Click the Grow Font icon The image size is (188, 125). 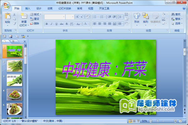coord(77,17)
